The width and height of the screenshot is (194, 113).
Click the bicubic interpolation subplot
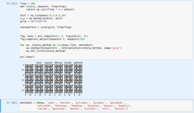pyautogui.click(x=68, y=68)
